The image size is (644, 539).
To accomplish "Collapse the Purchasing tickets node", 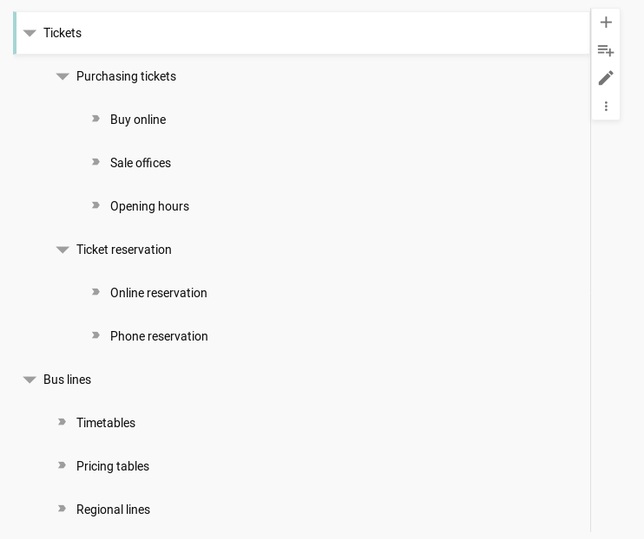I will click(62, 77).
